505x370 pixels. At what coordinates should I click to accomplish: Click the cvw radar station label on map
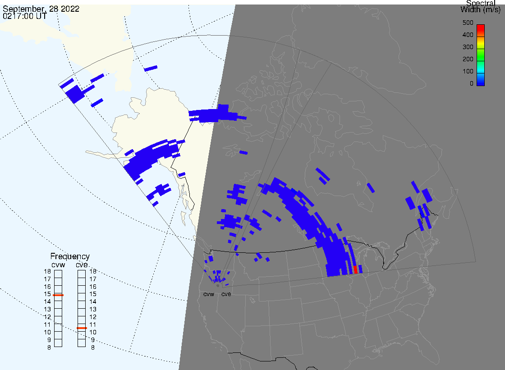pos(209,294)
